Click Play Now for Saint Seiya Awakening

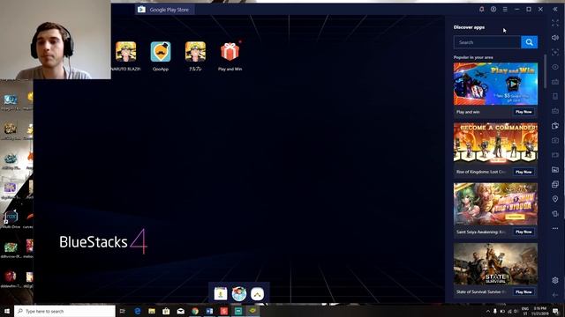(x=524, y=232)
